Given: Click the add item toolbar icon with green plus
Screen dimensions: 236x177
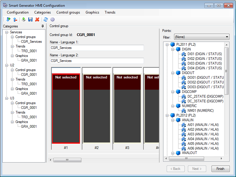Looking at the screenshot, I should click(8, 19).
